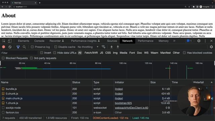Go back in browser history
The width and height of the screenshot is (215, 121).
2,7
